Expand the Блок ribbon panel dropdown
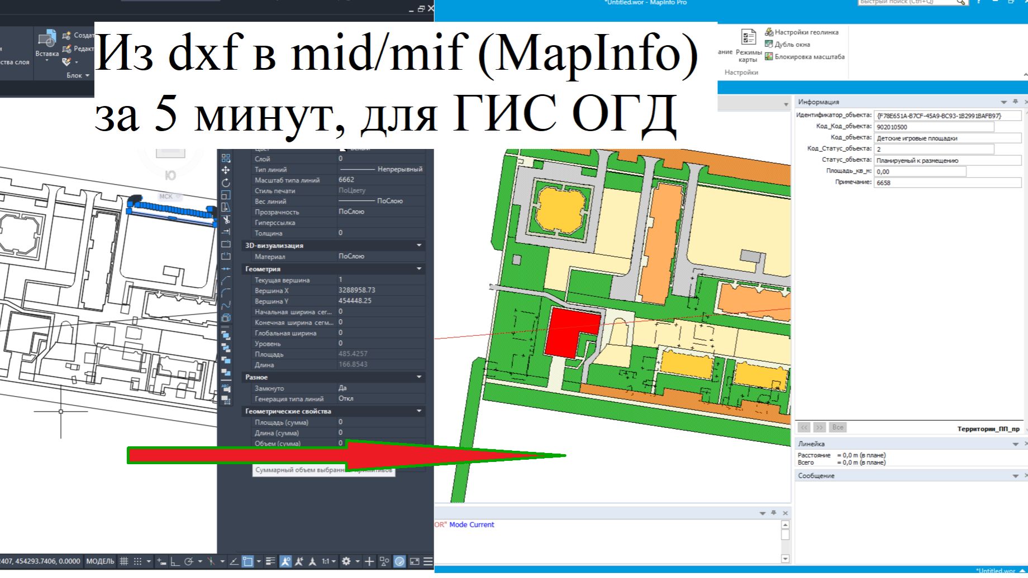Screen dimensions: 1028x578 pos(78,75)
